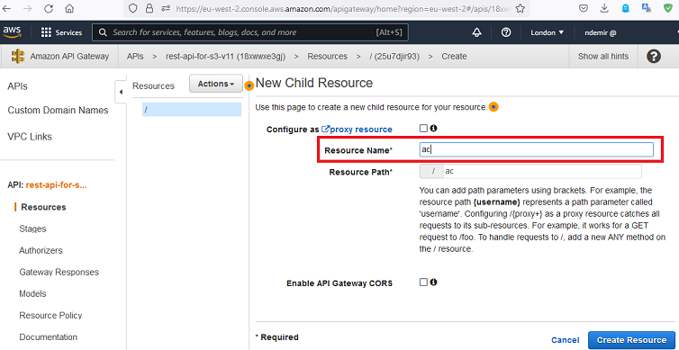Open the Services grid menu
Image resolution: width=679 pixels, height=350 pixels.
pos(61,32)
